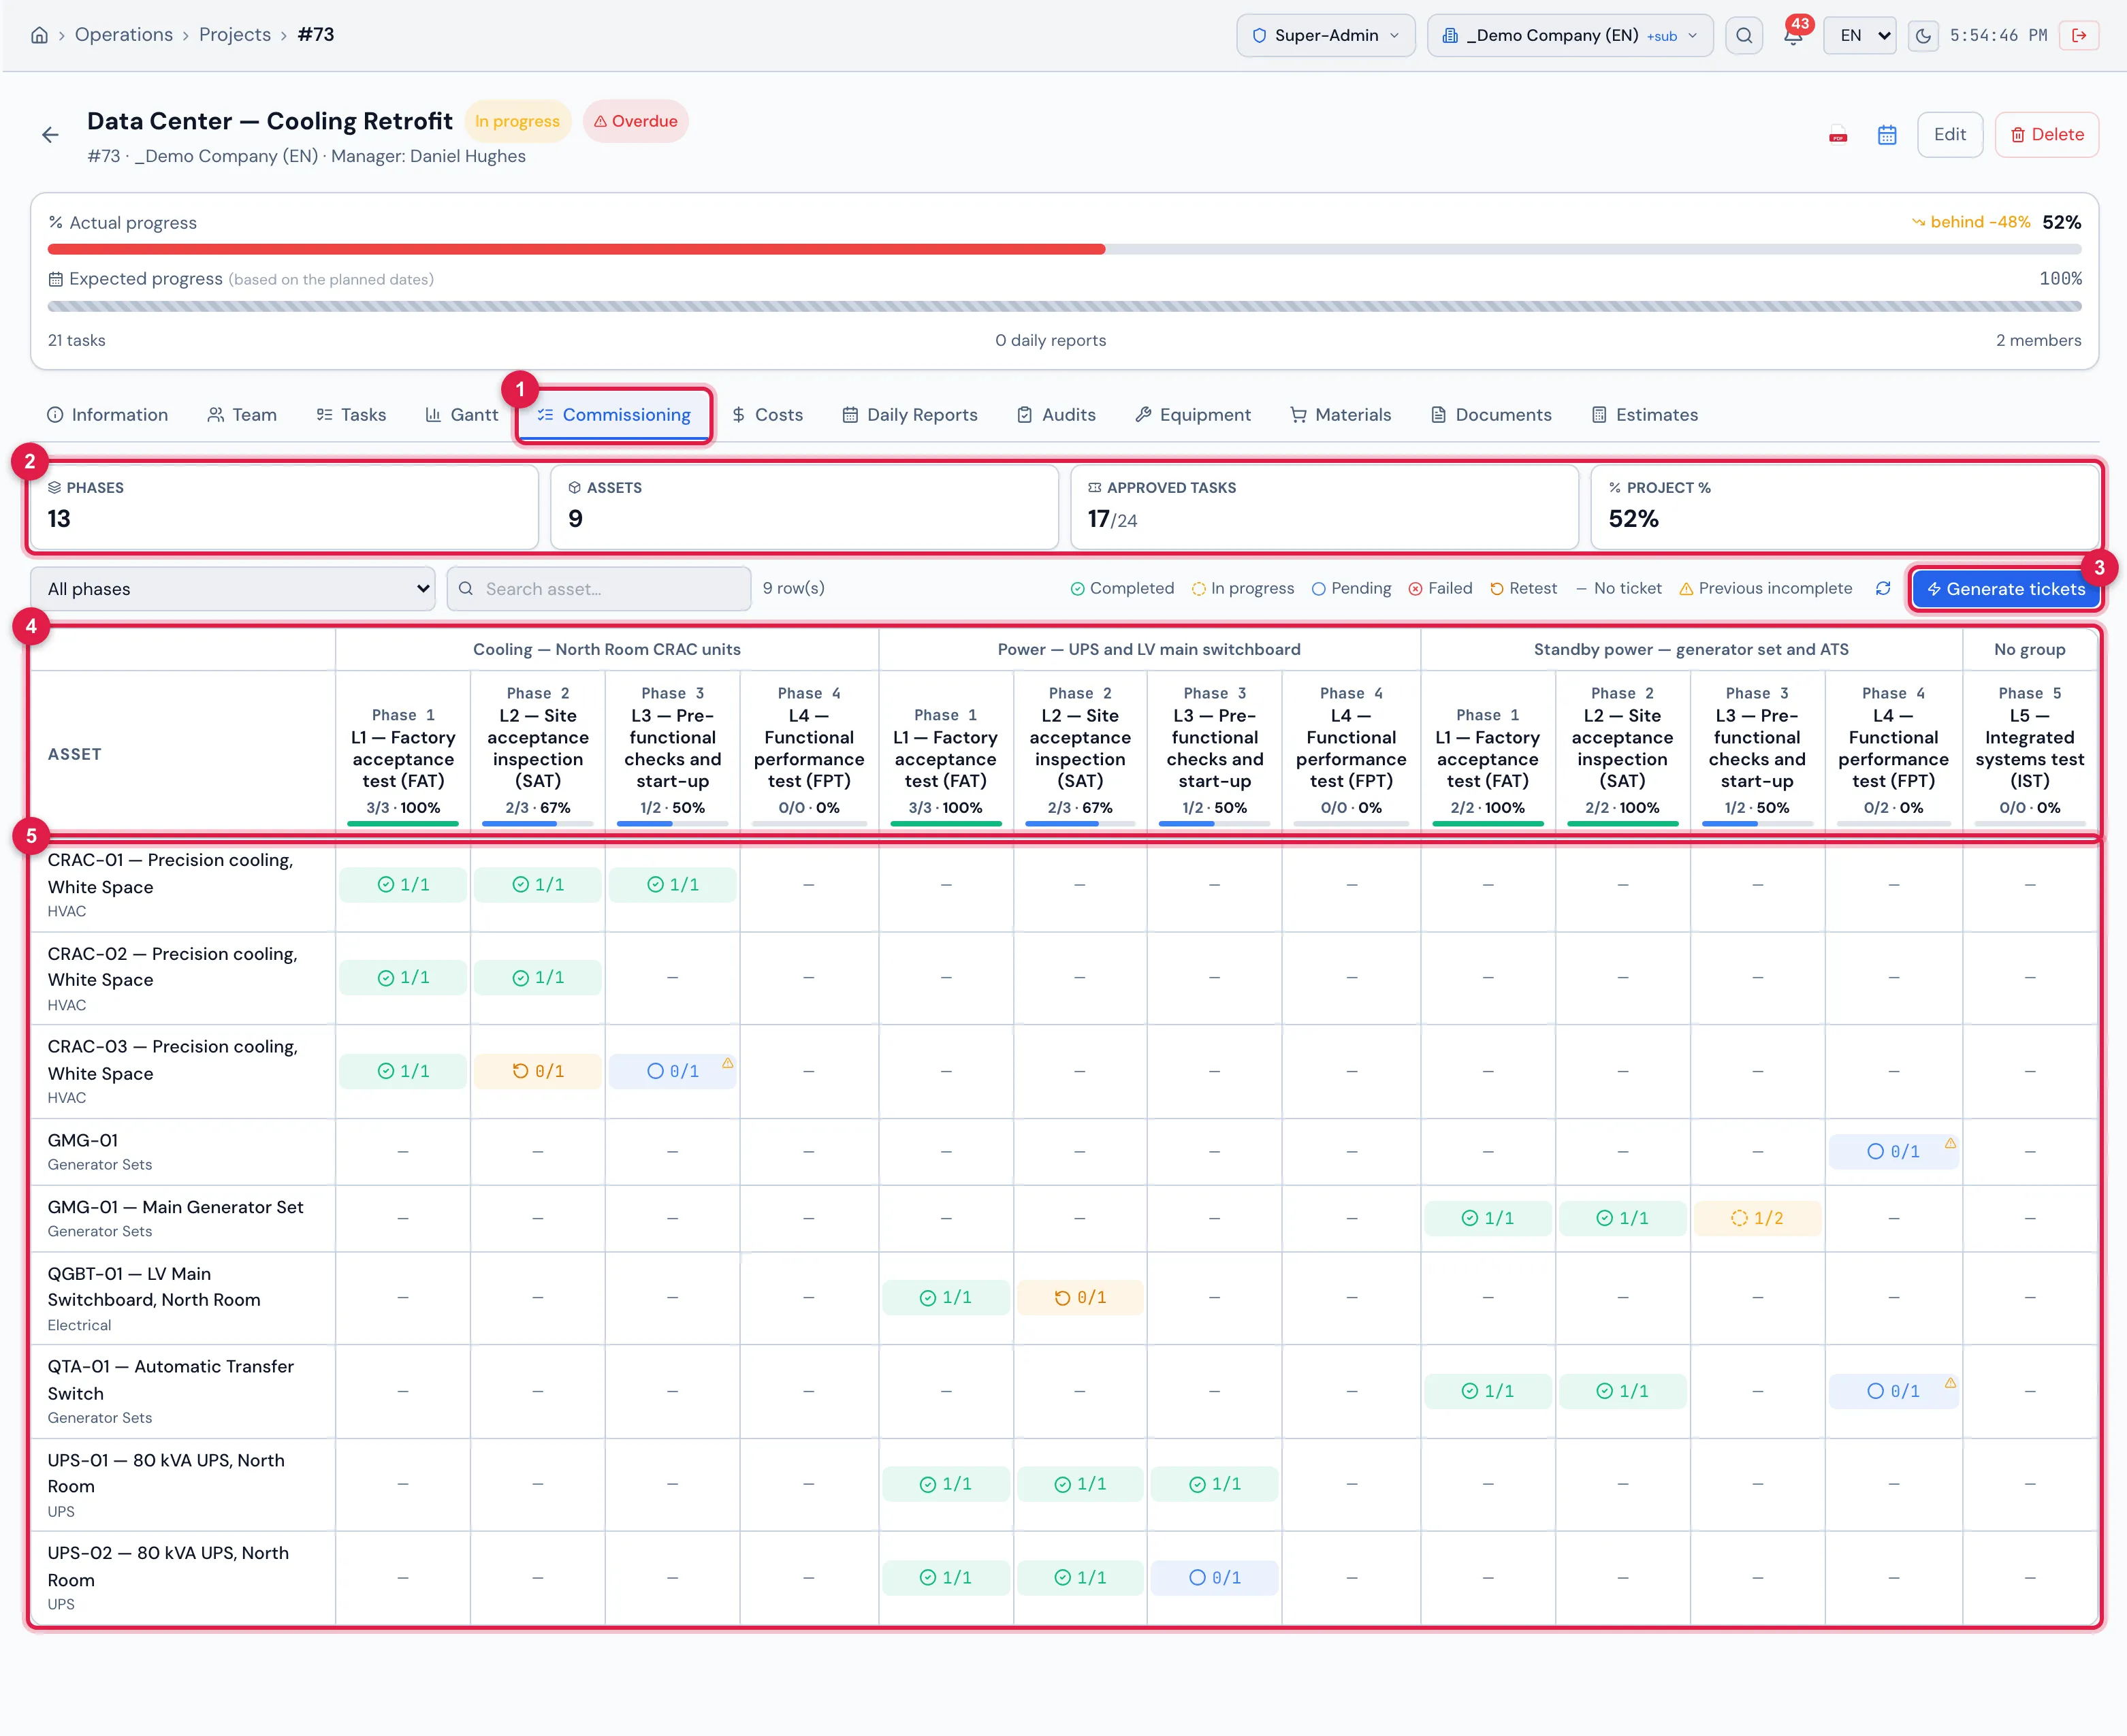Open UPS-02 pending 0/1 cell

click(1214, 1577)
